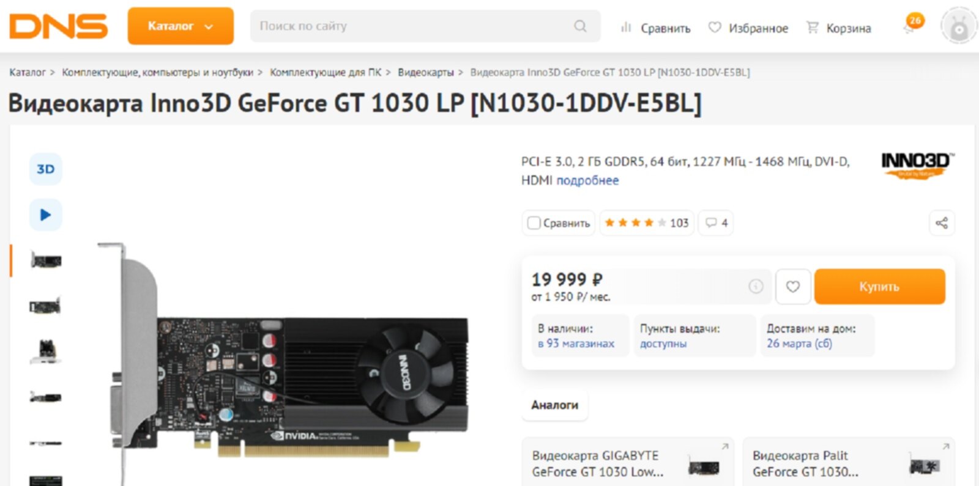Open Избранное in the header
The height and width of the screenshot is (486, 979).
coord(748,28)
